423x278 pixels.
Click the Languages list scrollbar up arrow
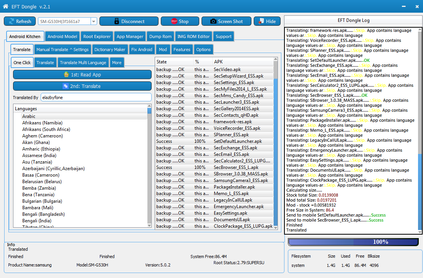(149, 106)
